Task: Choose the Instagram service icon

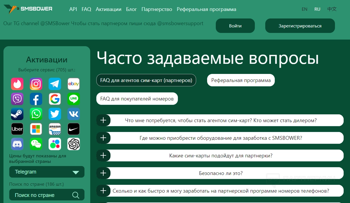Action: point(36,84)
